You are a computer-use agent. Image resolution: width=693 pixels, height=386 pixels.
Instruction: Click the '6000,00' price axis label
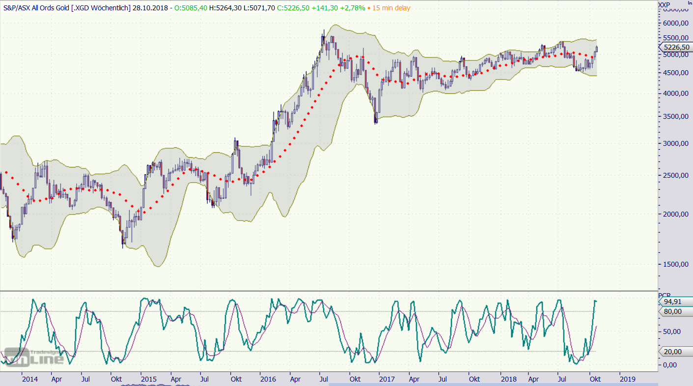[675, 23]
